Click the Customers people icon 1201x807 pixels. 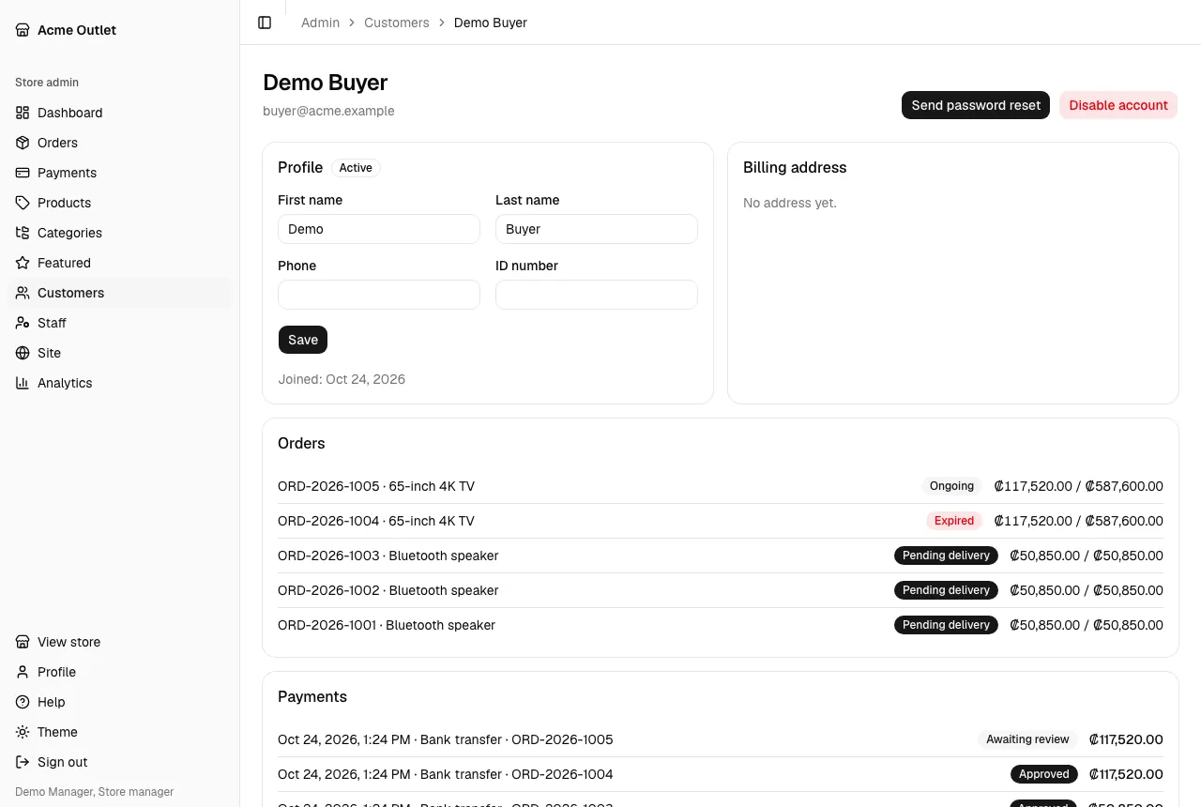point(23,293)
